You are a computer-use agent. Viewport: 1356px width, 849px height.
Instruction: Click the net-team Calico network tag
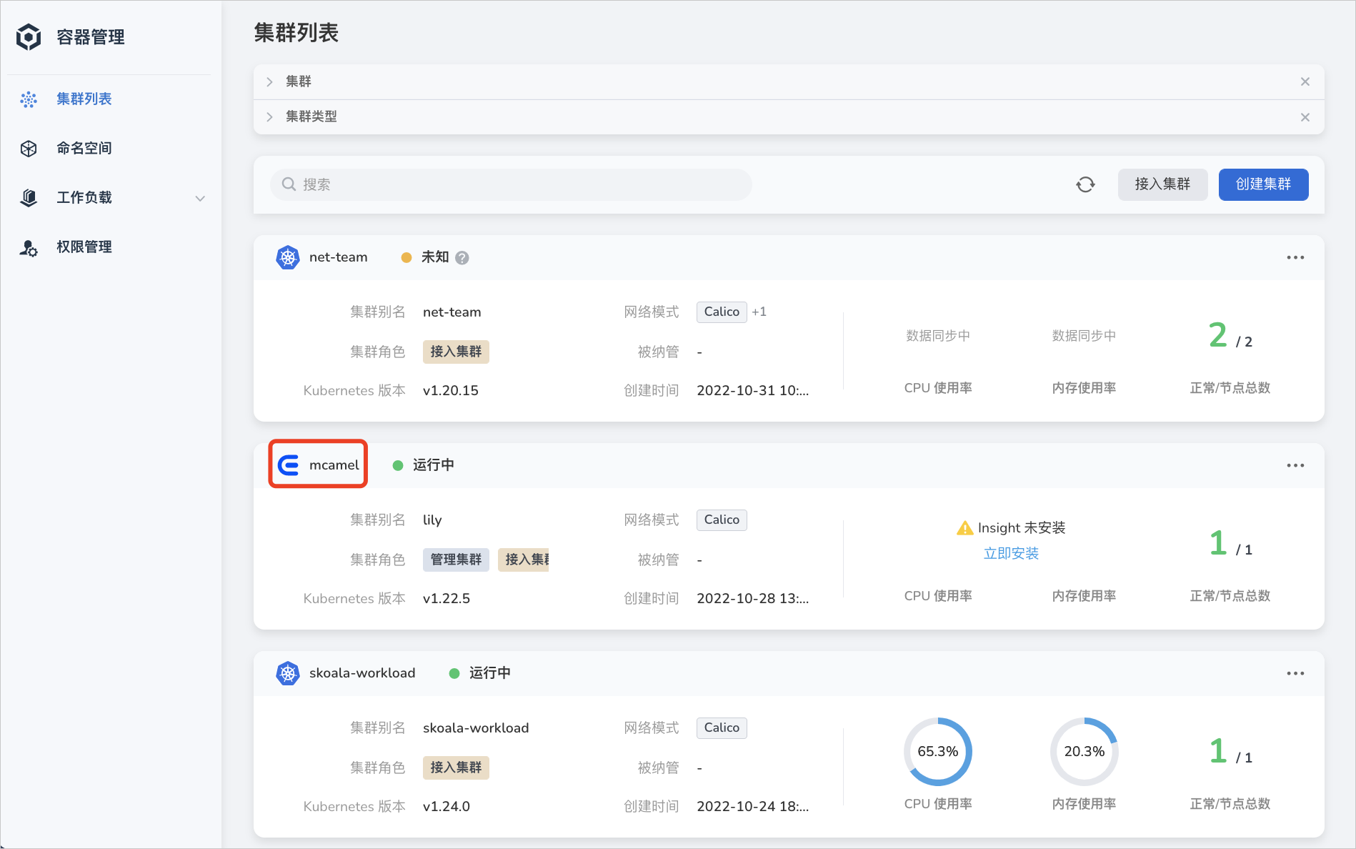tap(722, 312)
